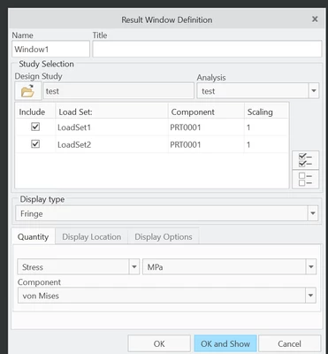Click PRT0001 component in LoadSet2 row

(186, 144)
